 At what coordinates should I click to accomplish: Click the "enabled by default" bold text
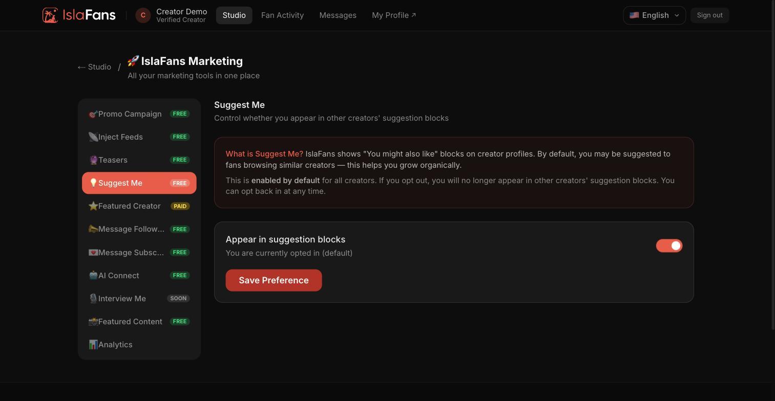(x=285, y=181)
